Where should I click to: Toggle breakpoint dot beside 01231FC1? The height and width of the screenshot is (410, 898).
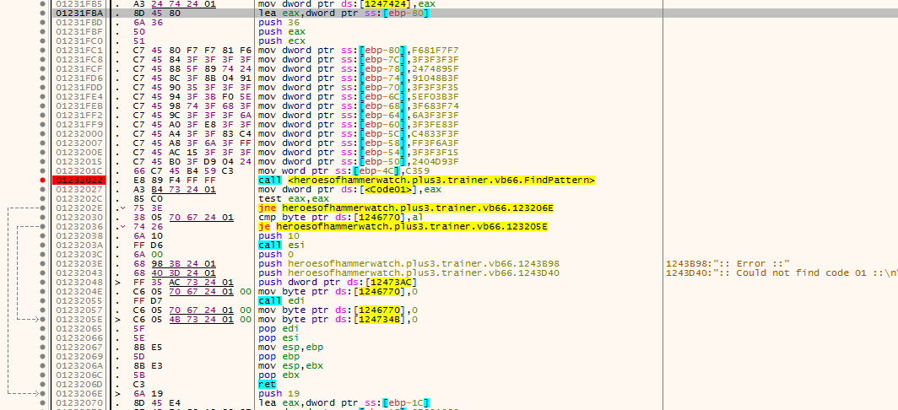(43, 50)
